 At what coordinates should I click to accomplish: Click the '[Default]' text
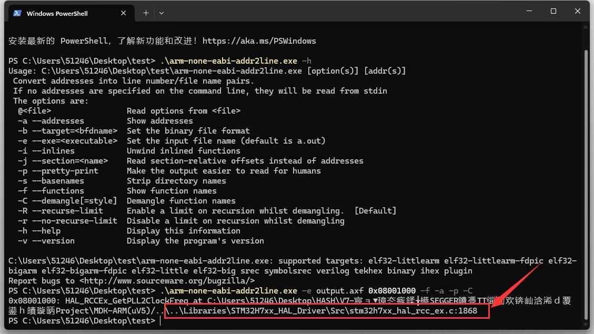tap(375, 211)
